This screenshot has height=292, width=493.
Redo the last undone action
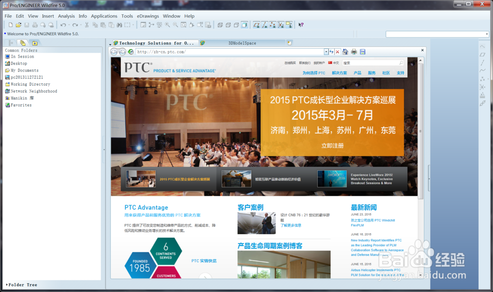click(75, 25)
